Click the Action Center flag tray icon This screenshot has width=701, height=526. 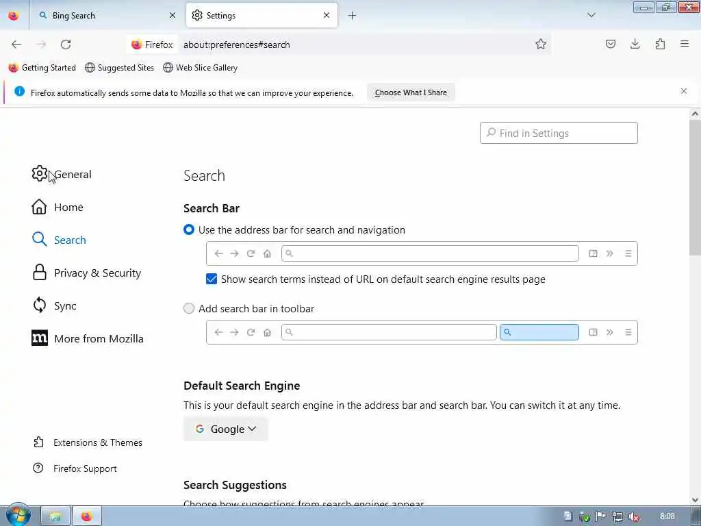[x=601, y=516]
